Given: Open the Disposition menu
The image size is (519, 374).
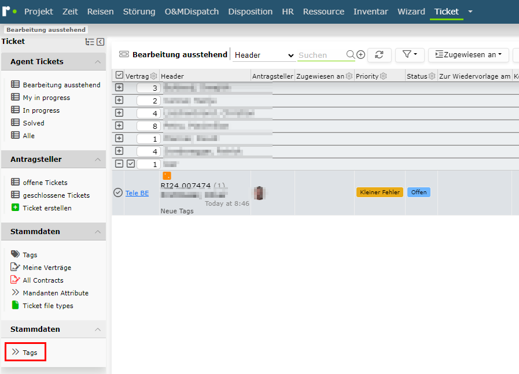Looking at the screenshot, I should [x=250, y=12].
